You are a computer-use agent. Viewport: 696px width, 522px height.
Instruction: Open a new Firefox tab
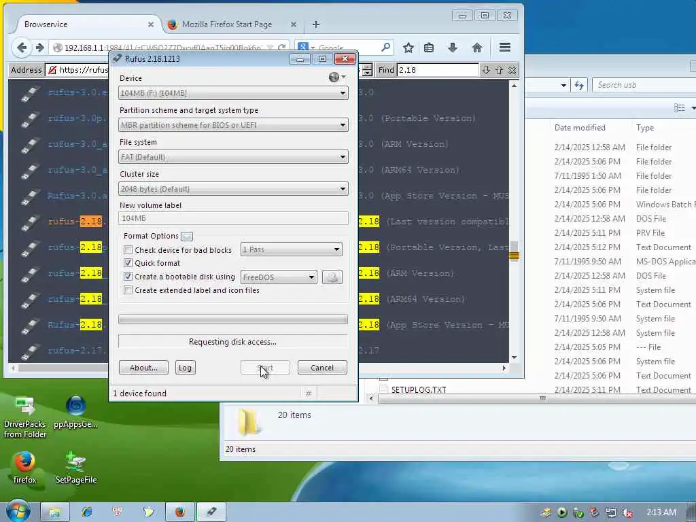(x=316, y=24)
